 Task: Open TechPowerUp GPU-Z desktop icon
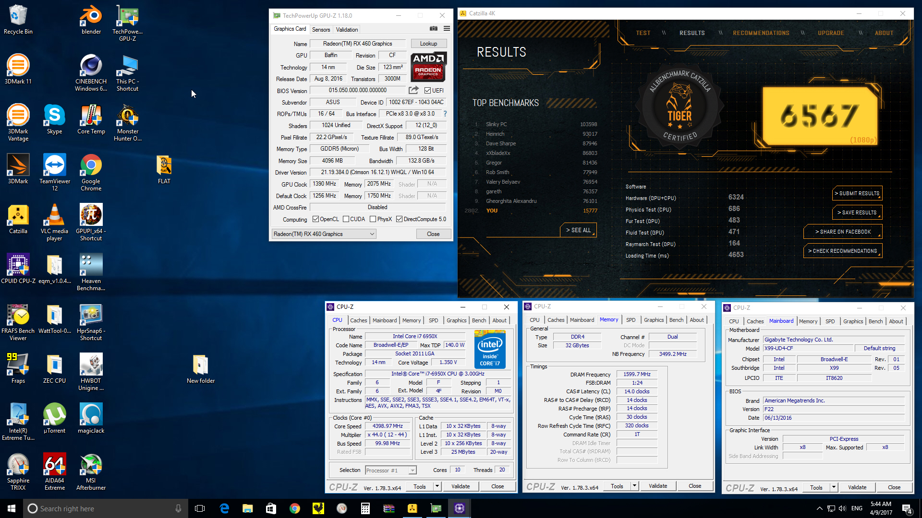[x=127, y=23]
